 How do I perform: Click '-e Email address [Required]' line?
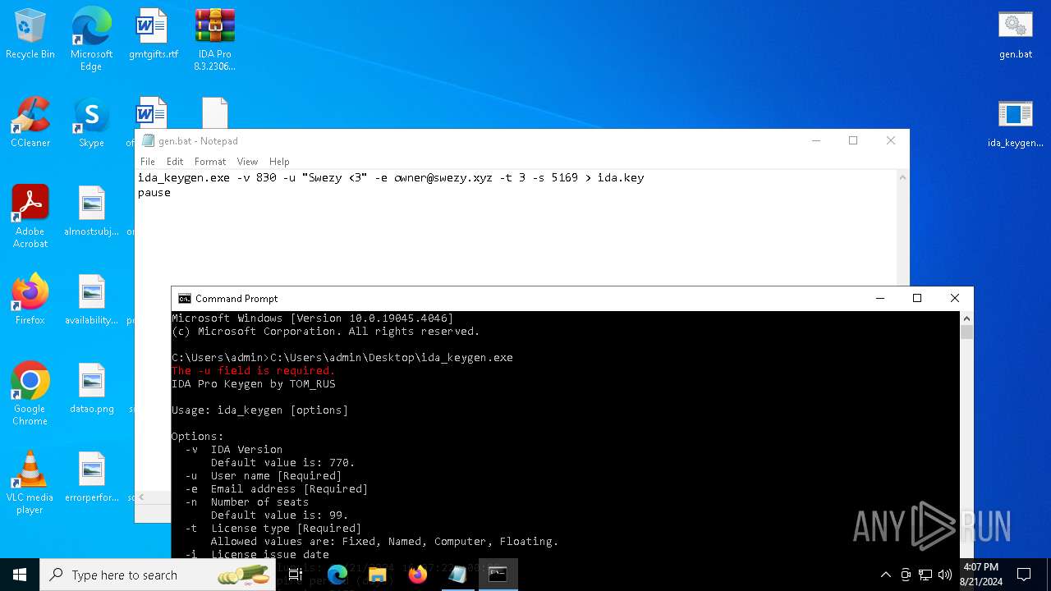[x=276, y=489]
